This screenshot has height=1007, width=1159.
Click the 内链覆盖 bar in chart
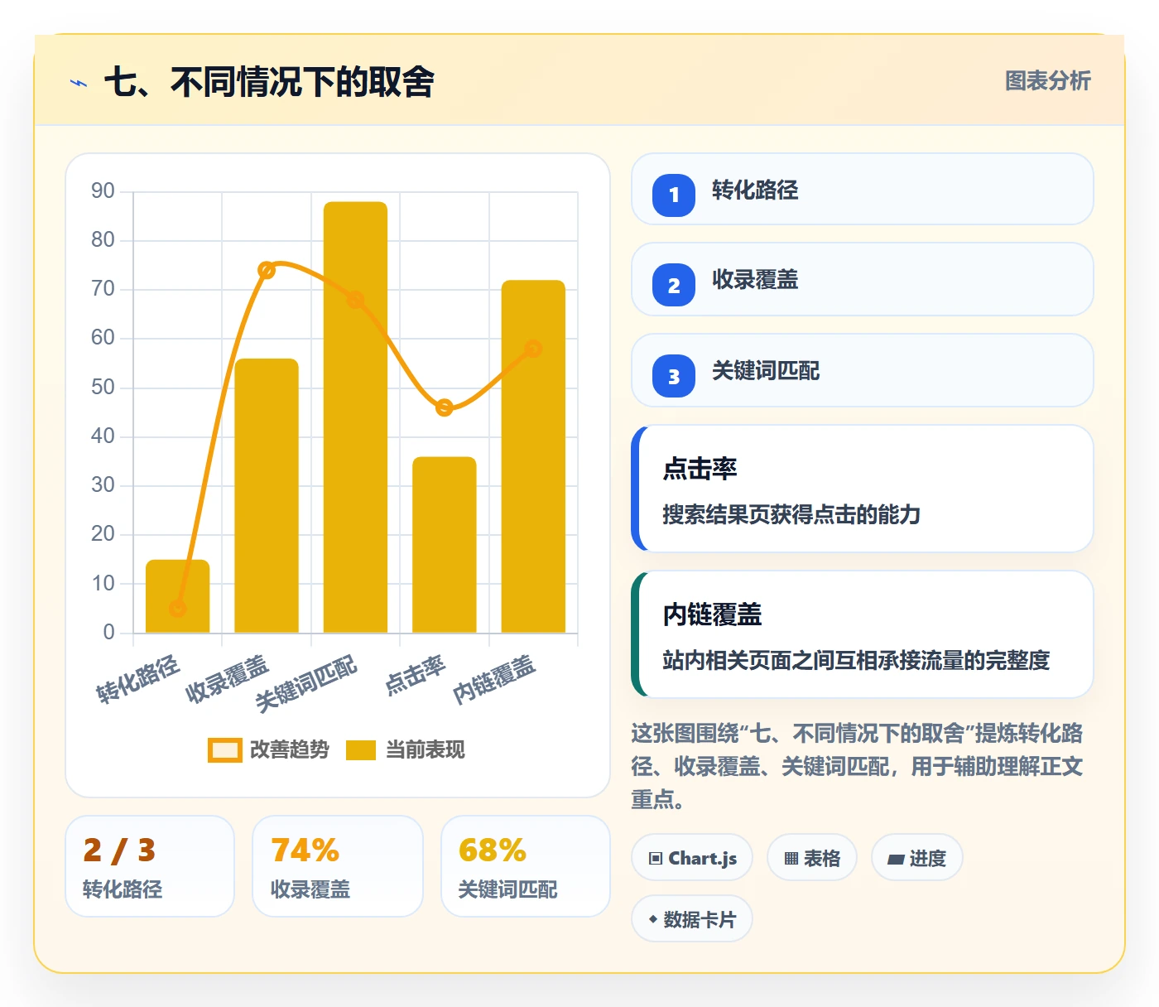pos(533,456)
